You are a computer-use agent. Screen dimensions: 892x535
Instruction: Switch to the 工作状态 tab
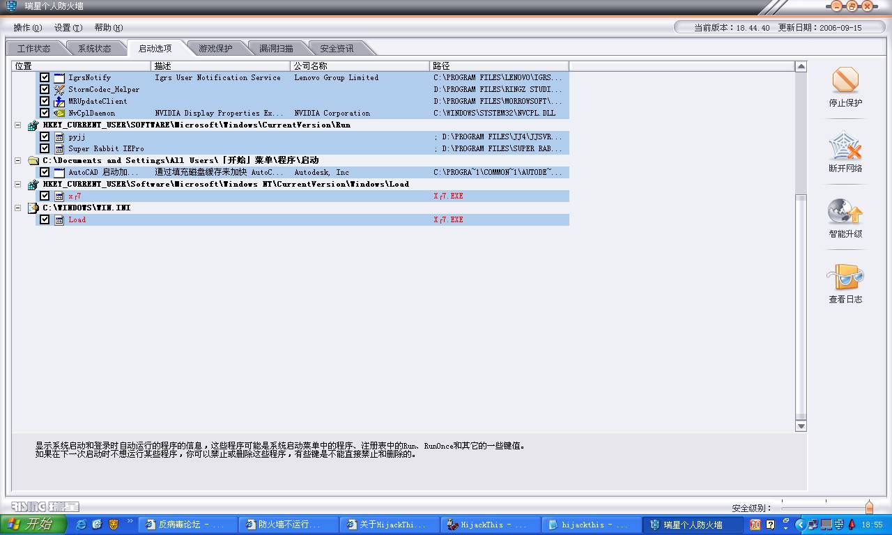click(34, 49)
